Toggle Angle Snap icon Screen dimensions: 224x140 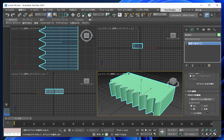pos(132,15)
